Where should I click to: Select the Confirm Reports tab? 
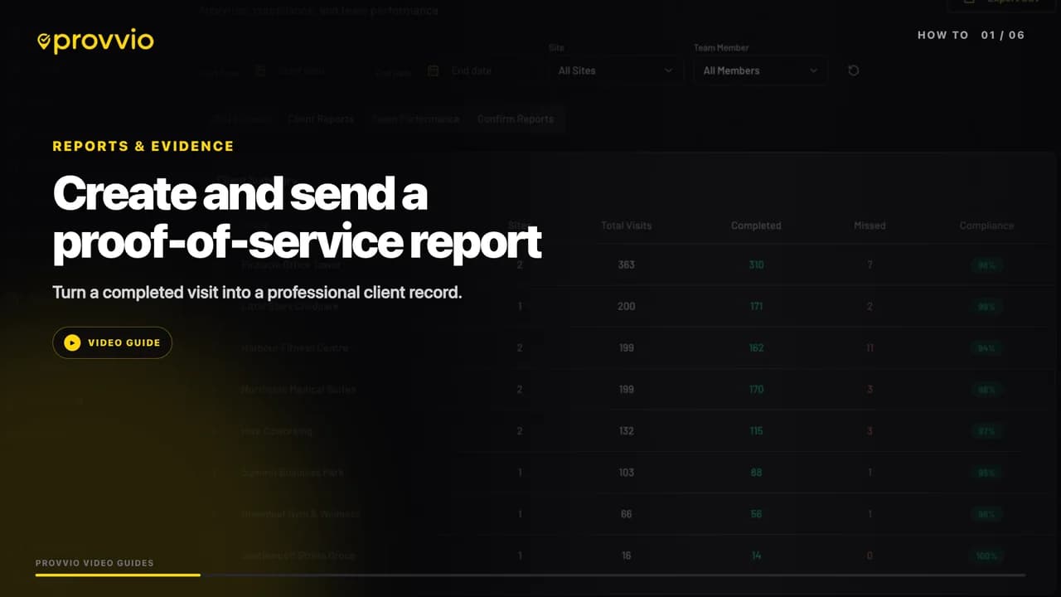pos(516,119)
